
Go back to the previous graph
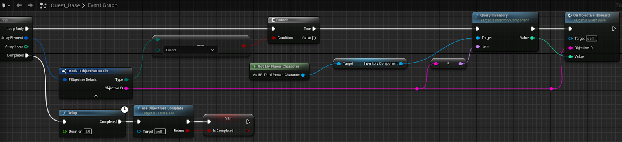19,5
